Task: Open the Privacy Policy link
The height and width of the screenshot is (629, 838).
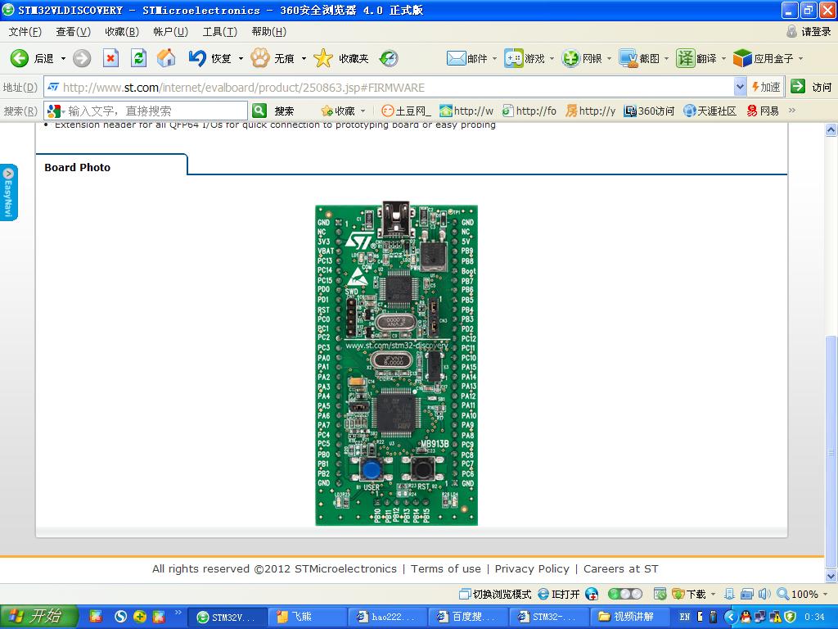Action: pos(532,569)
